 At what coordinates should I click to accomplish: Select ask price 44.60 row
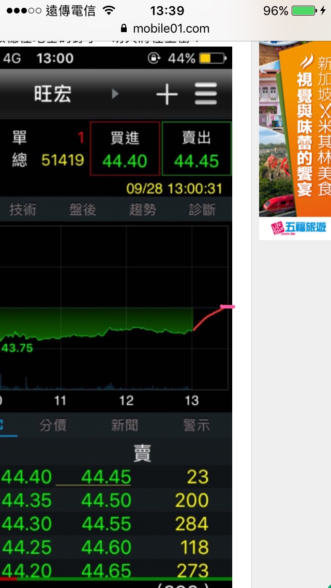point(106,547)
